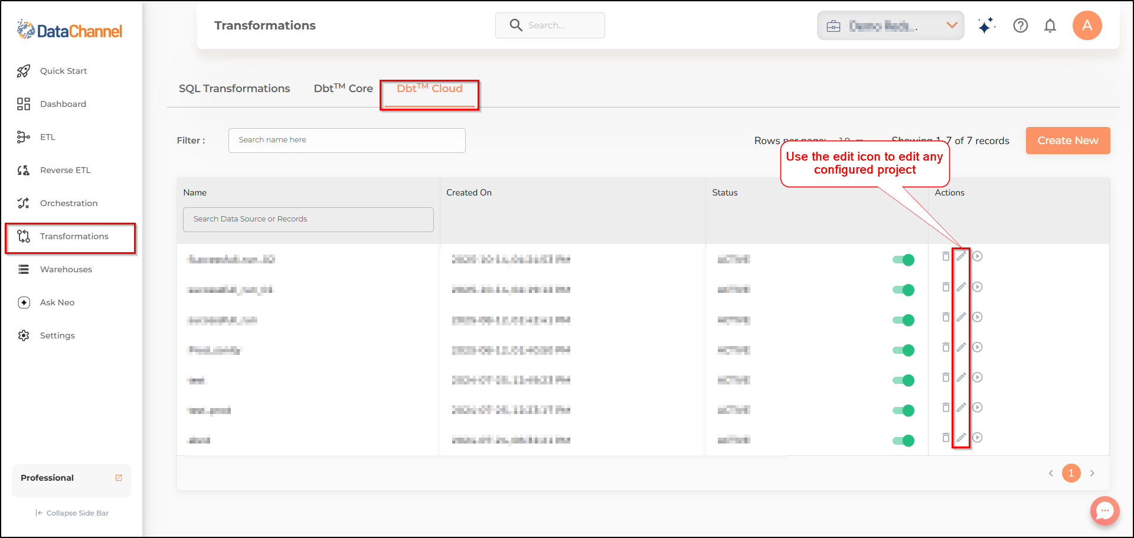Open Settings in the sidebar
This screenshot has width=1134, height=538.
(46, 335)
